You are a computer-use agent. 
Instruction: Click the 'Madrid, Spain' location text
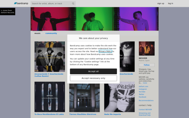(144, 60)
